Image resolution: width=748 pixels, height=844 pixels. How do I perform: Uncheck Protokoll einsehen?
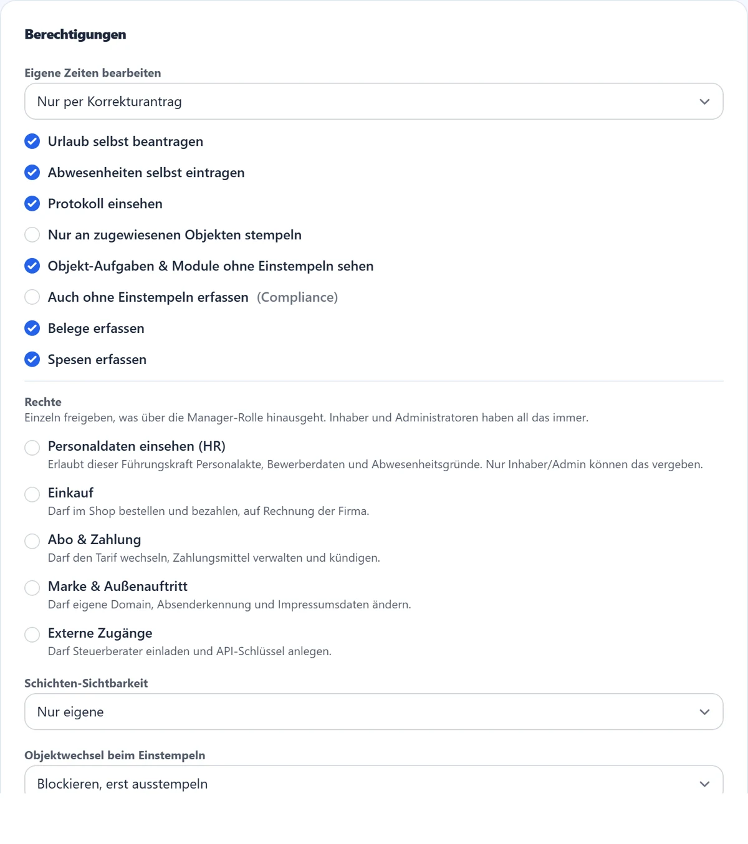[32, 204]
